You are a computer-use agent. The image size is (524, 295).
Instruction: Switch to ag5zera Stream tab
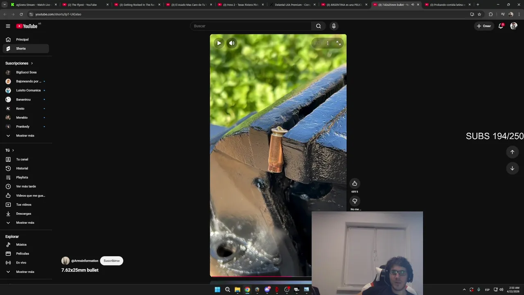pyautogui.click(x=34, y=5)
